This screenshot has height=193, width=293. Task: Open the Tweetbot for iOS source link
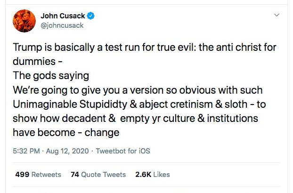[122, 151]
